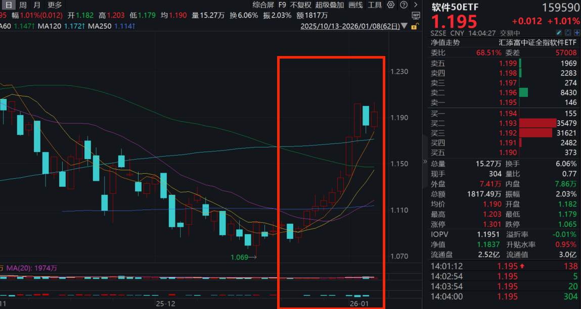
Task: Open the 更多 periods dropdown
Action: [x=55, y=5]
